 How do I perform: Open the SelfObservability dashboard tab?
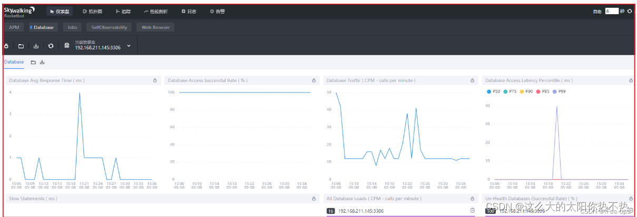109,27
